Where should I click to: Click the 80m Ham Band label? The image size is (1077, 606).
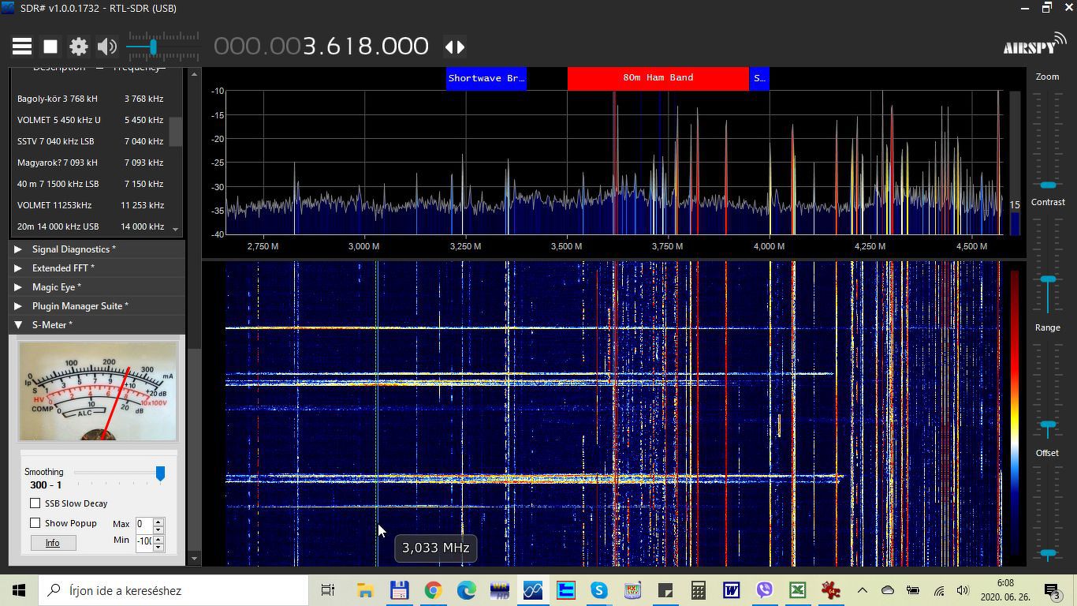click(x=658, y=78)
